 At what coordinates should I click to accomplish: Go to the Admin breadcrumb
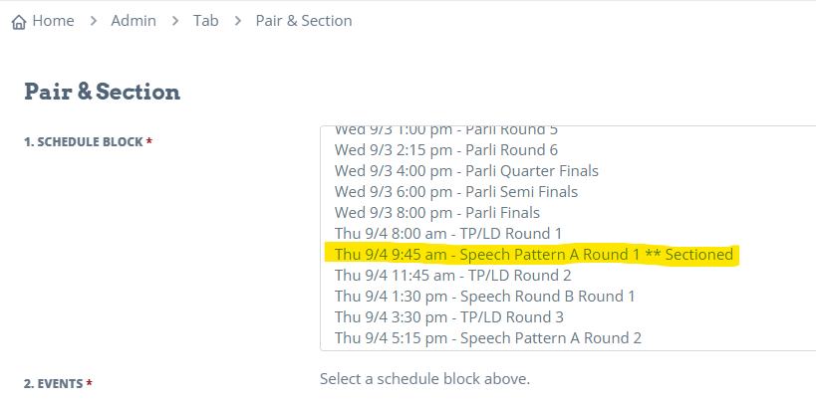click(x=134, y=21)
